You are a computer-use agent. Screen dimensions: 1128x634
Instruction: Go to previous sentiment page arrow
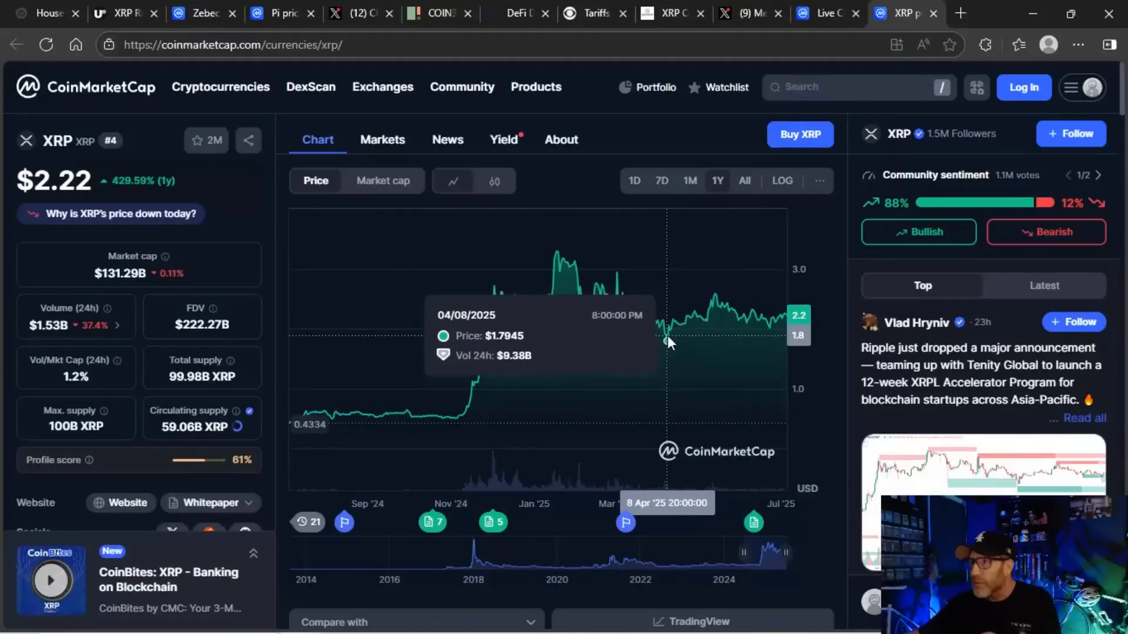pos(1069,175)
